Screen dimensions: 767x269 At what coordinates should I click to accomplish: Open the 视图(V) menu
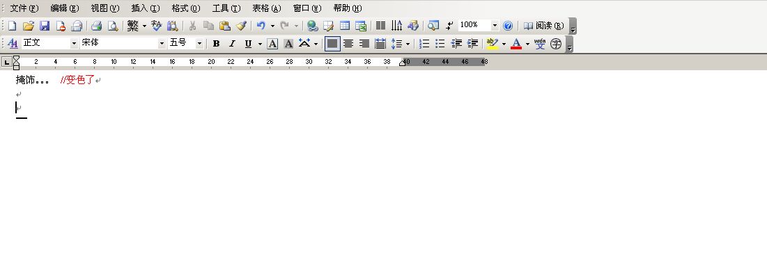105,8
